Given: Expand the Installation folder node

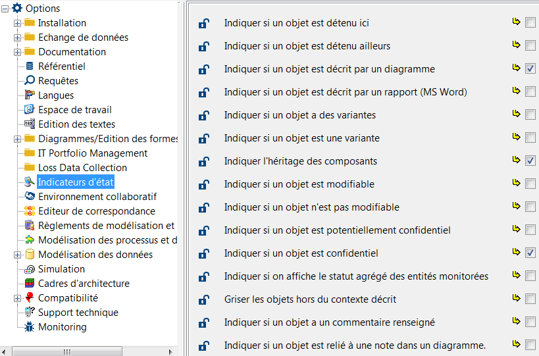Looking at the screenshot, I should click(x=18, y=23).
